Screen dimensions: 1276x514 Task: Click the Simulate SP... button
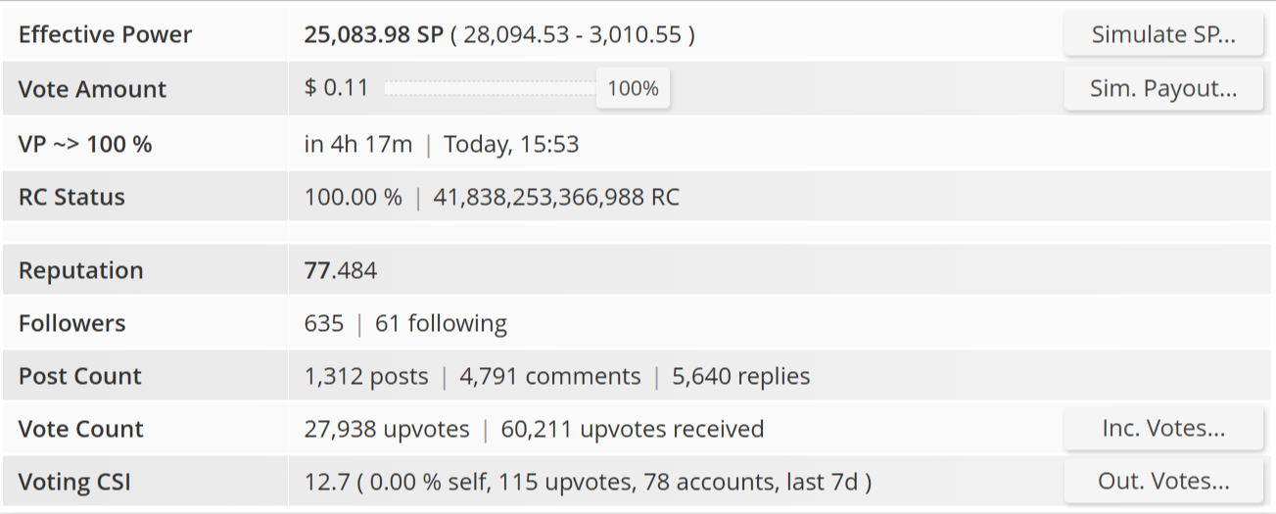pyautogui.click(x=1163, y=35)
